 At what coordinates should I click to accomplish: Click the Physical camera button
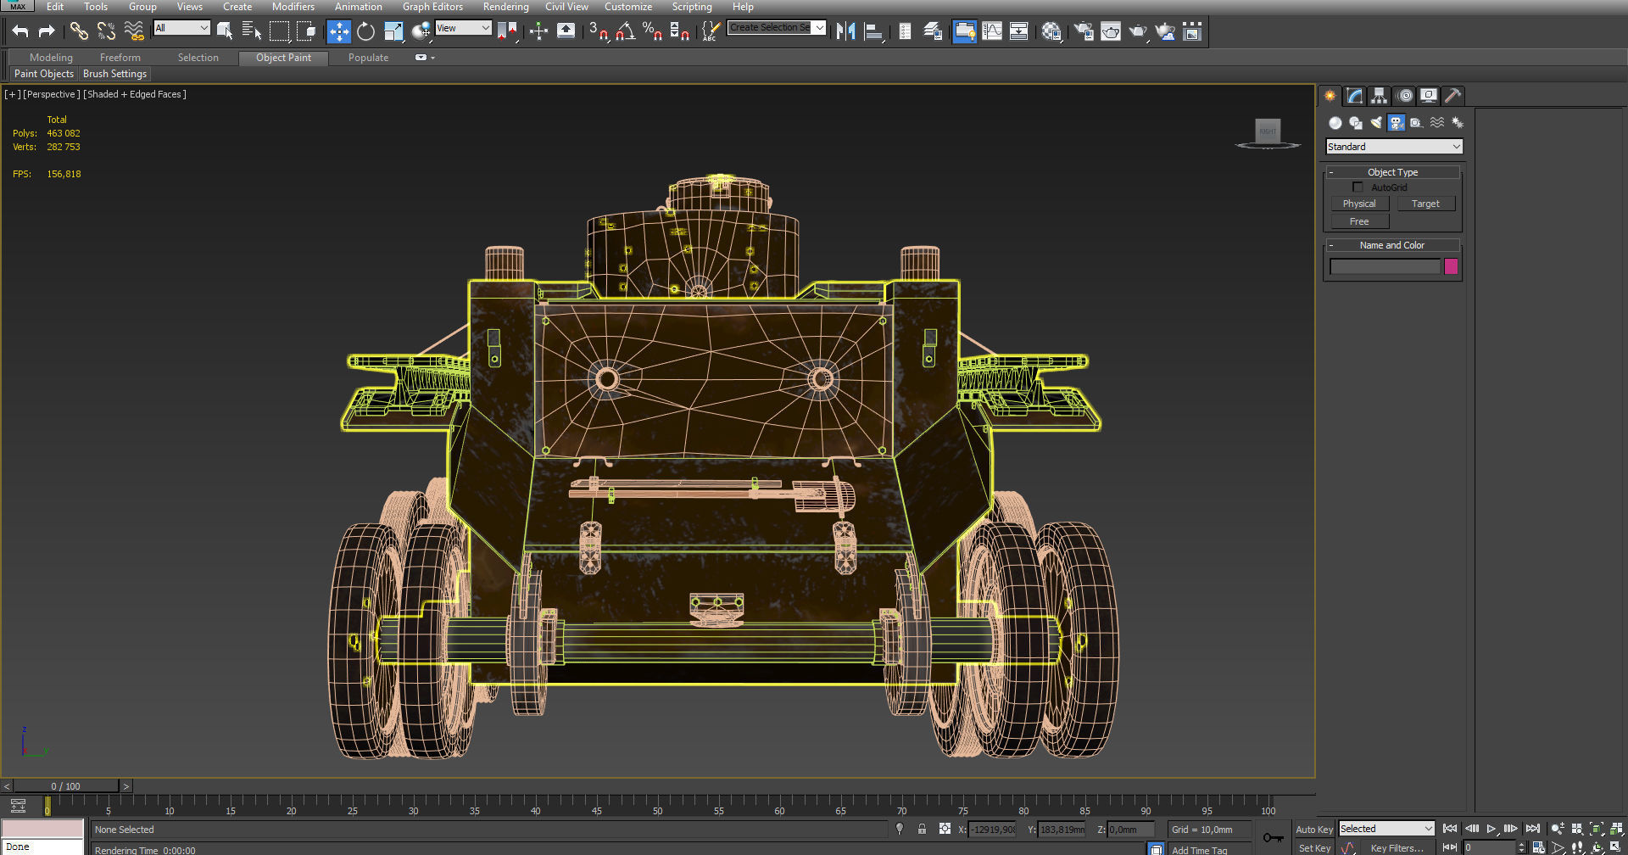pos(1359,204)
